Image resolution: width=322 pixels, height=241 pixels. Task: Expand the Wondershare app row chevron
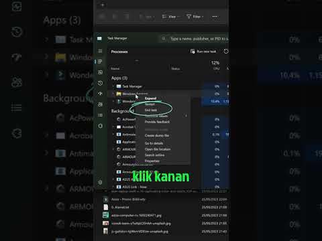(113, 101)
